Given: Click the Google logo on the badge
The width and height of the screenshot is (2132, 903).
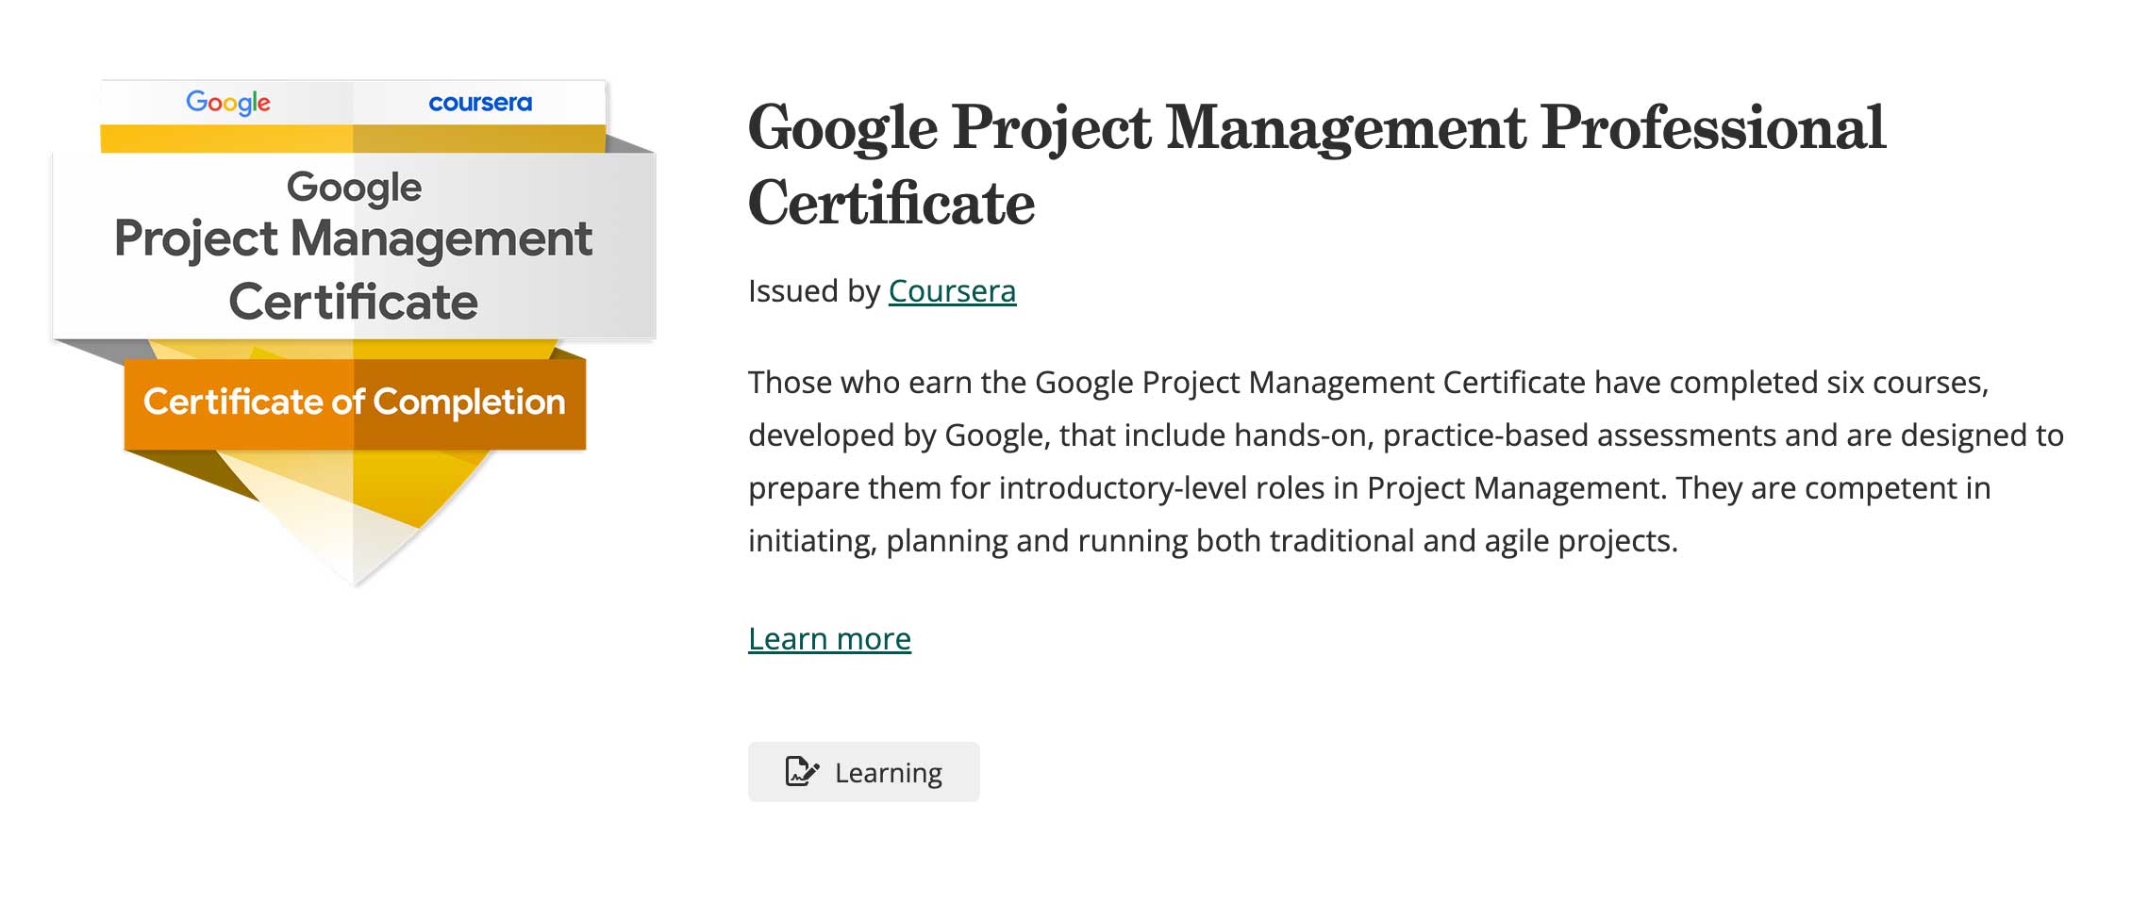Looking at the screenshot, I should (228, 102).
